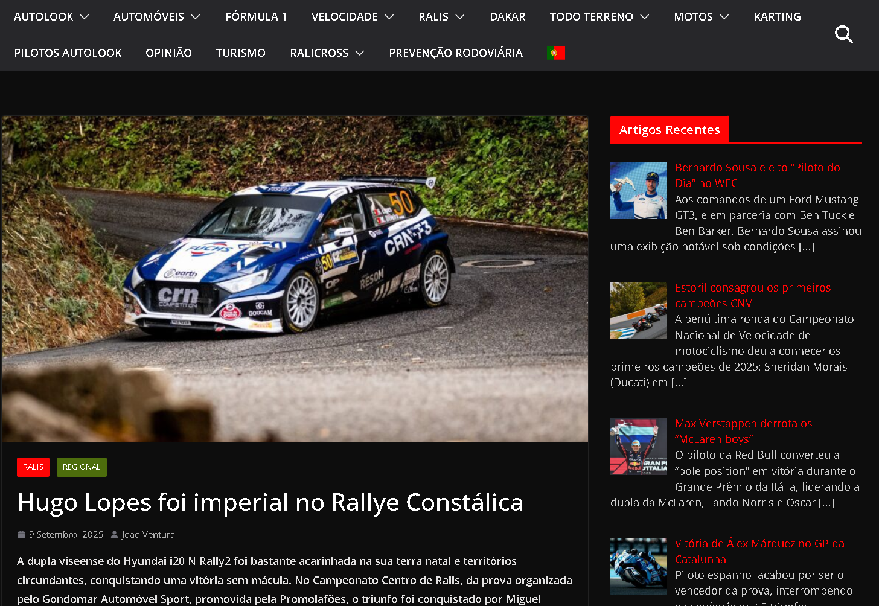Click Estoril motorcycle article thumbnail
Viewport: 879px width, 606px height.
tap(639, 311)
